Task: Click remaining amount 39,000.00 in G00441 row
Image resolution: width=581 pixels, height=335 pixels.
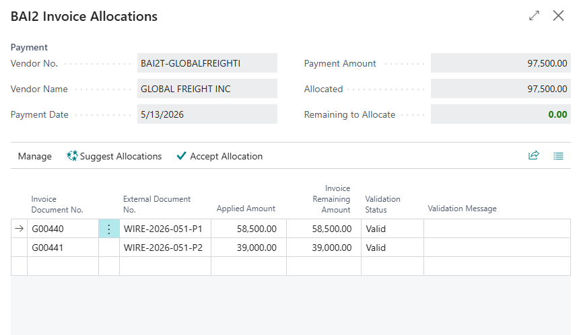Action: [x=324, y=248]
